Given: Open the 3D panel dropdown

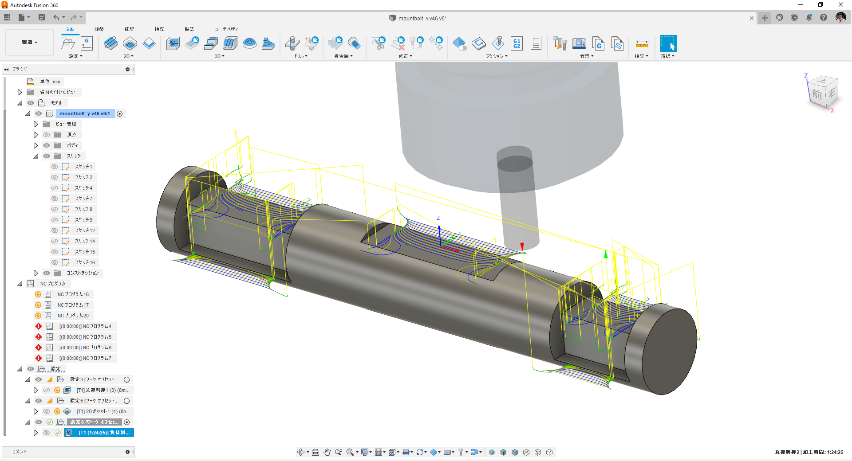Looking at the screenshot, I should (x=220, y=56).
